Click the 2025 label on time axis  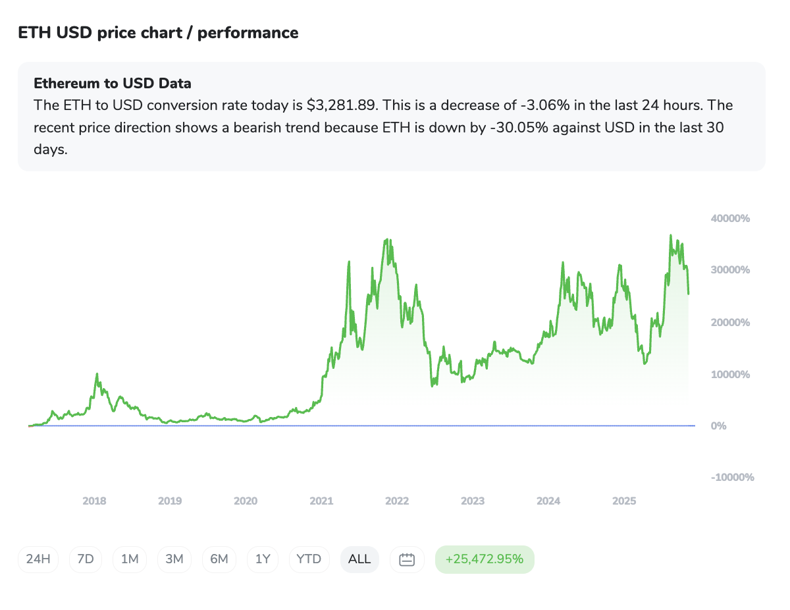tap(624, 501)
